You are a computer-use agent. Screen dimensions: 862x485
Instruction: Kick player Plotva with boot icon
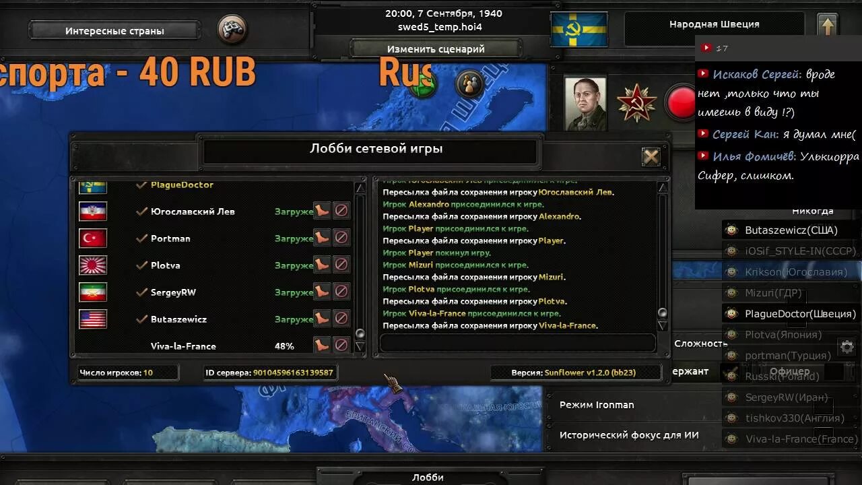[x=322, y=265]
